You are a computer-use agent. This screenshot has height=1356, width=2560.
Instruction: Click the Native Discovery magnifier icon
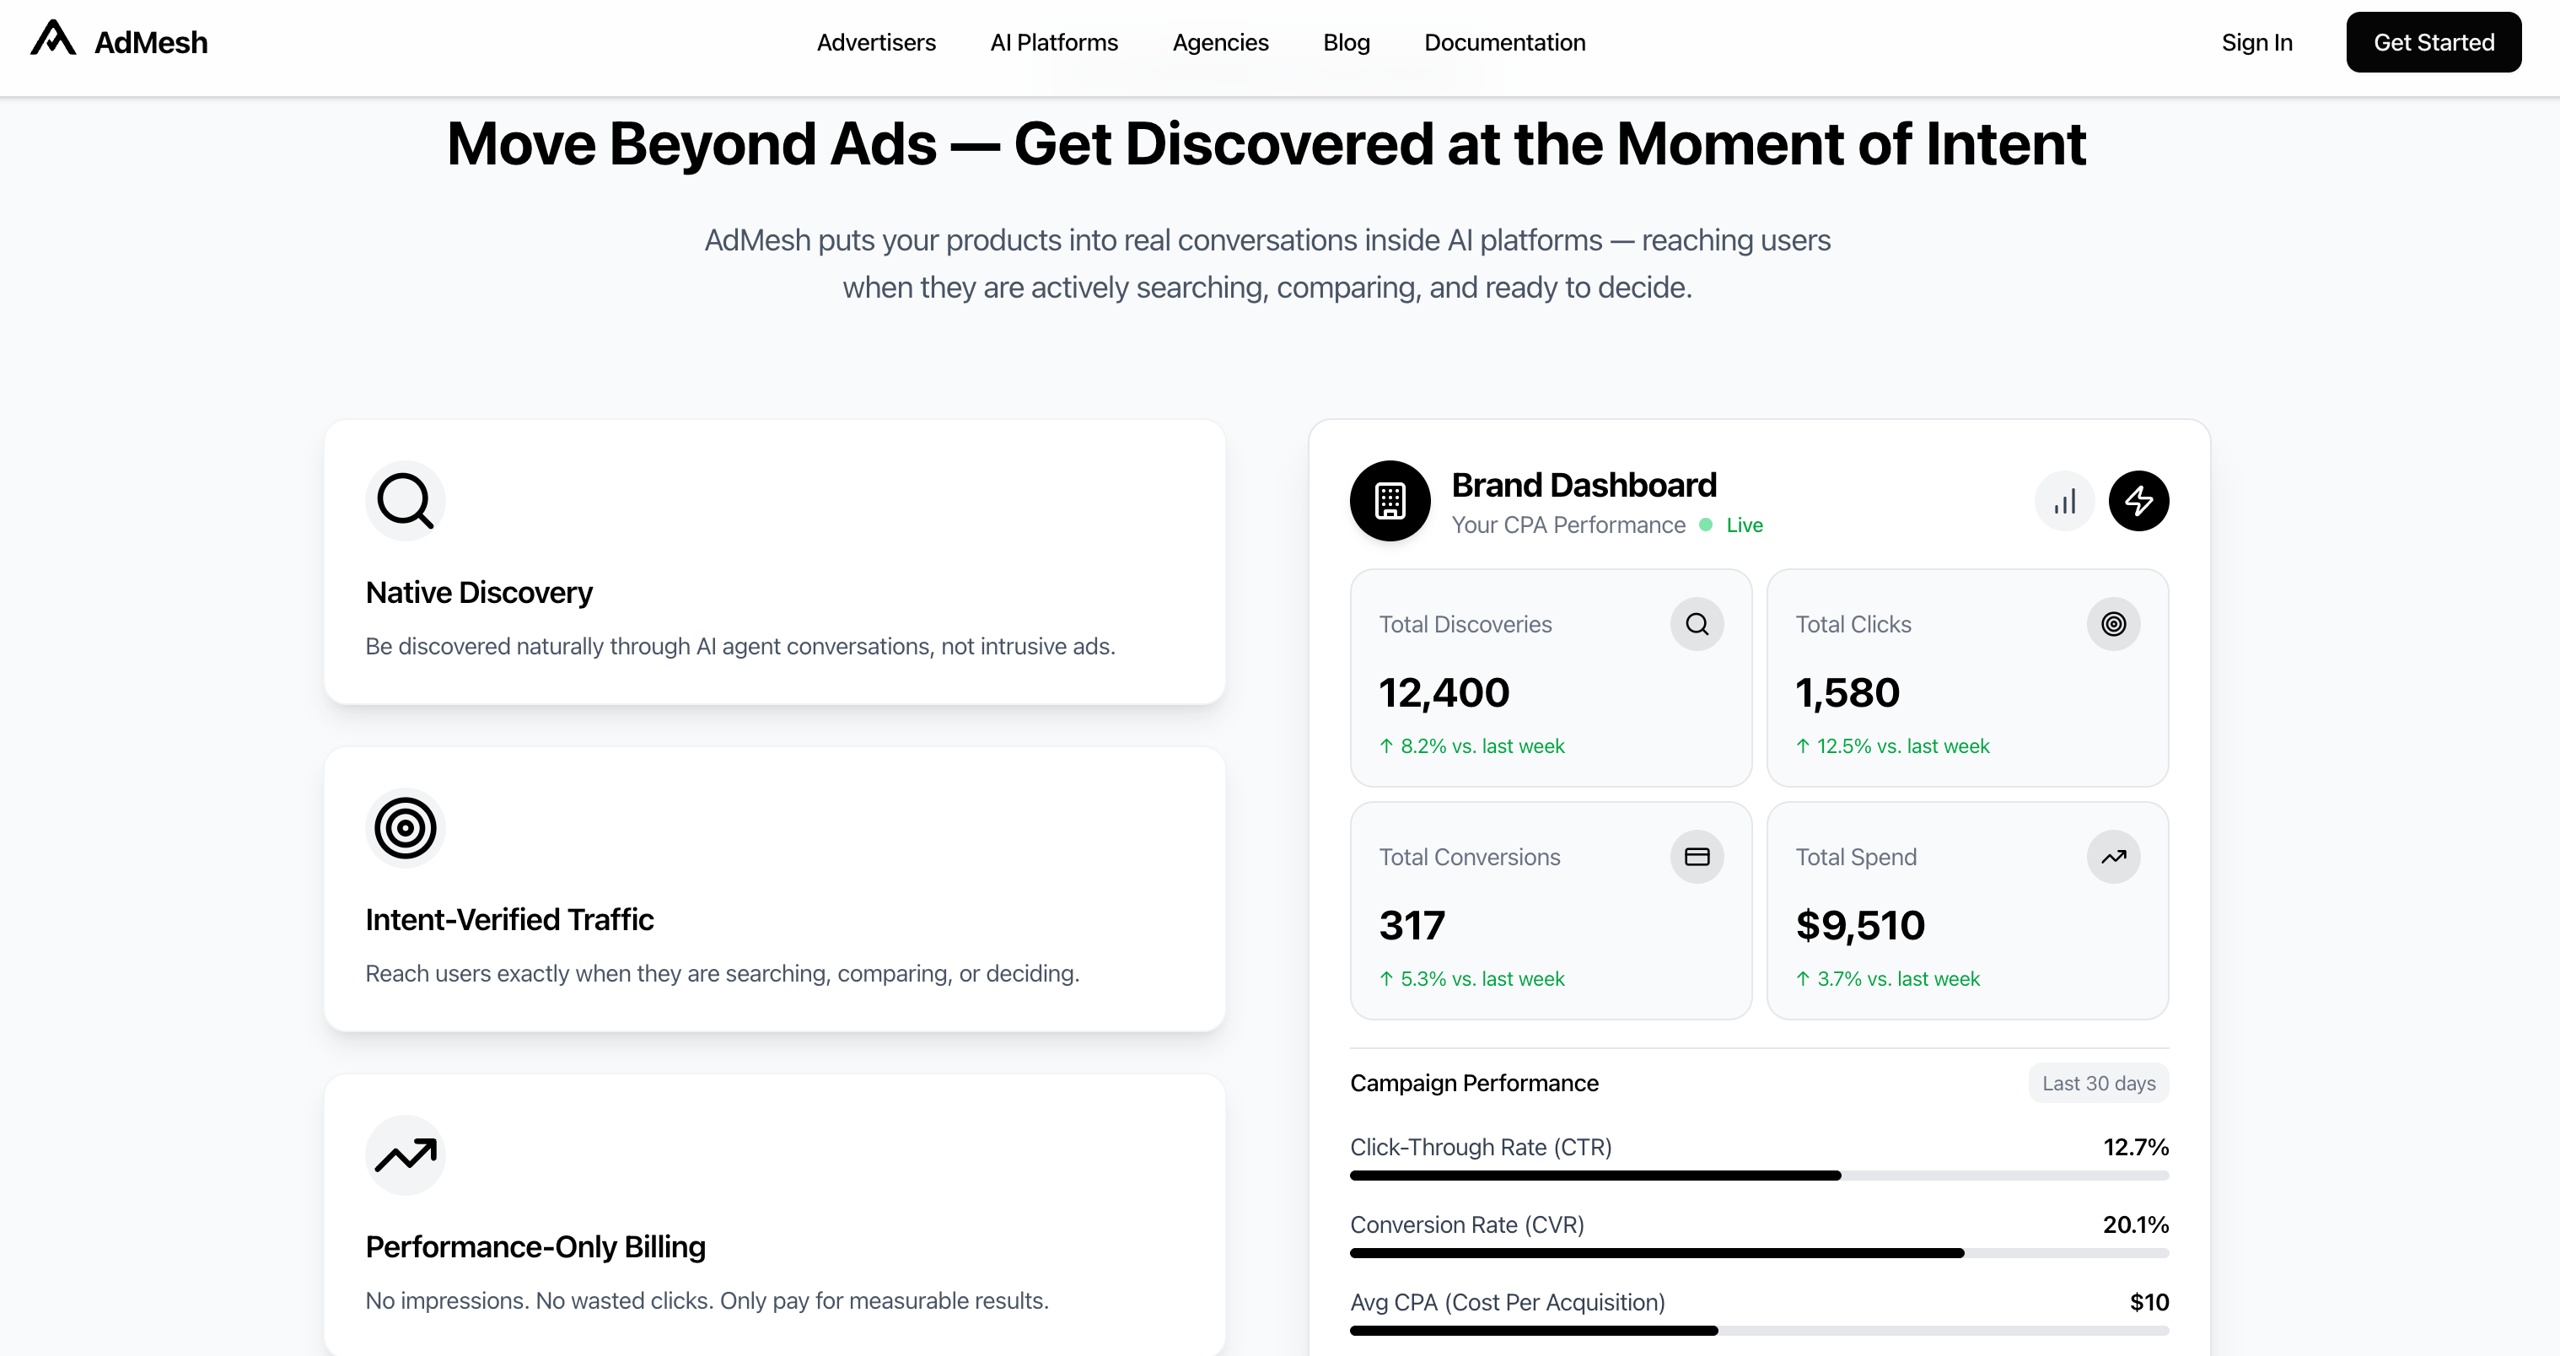pyautogui.click(x=405, y=500)
